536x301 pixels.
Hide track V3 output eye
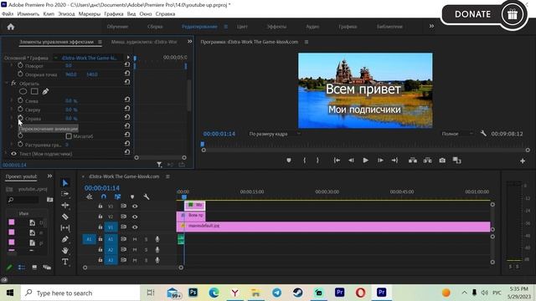(x=135, y=207)
